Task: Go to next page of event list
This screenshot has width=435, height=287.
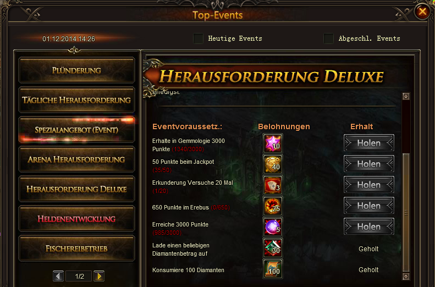Action: pos(99,276)
